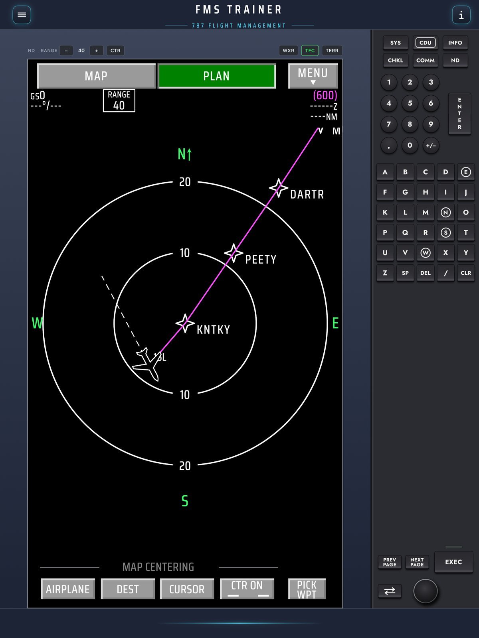
Task: Tap the letter Q key
Action: coord(405,232)
